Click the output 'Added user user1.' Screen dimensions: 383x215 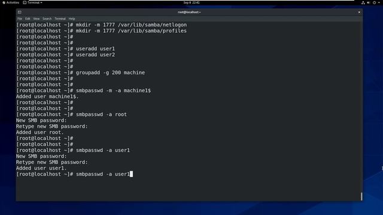pos(41,168)
